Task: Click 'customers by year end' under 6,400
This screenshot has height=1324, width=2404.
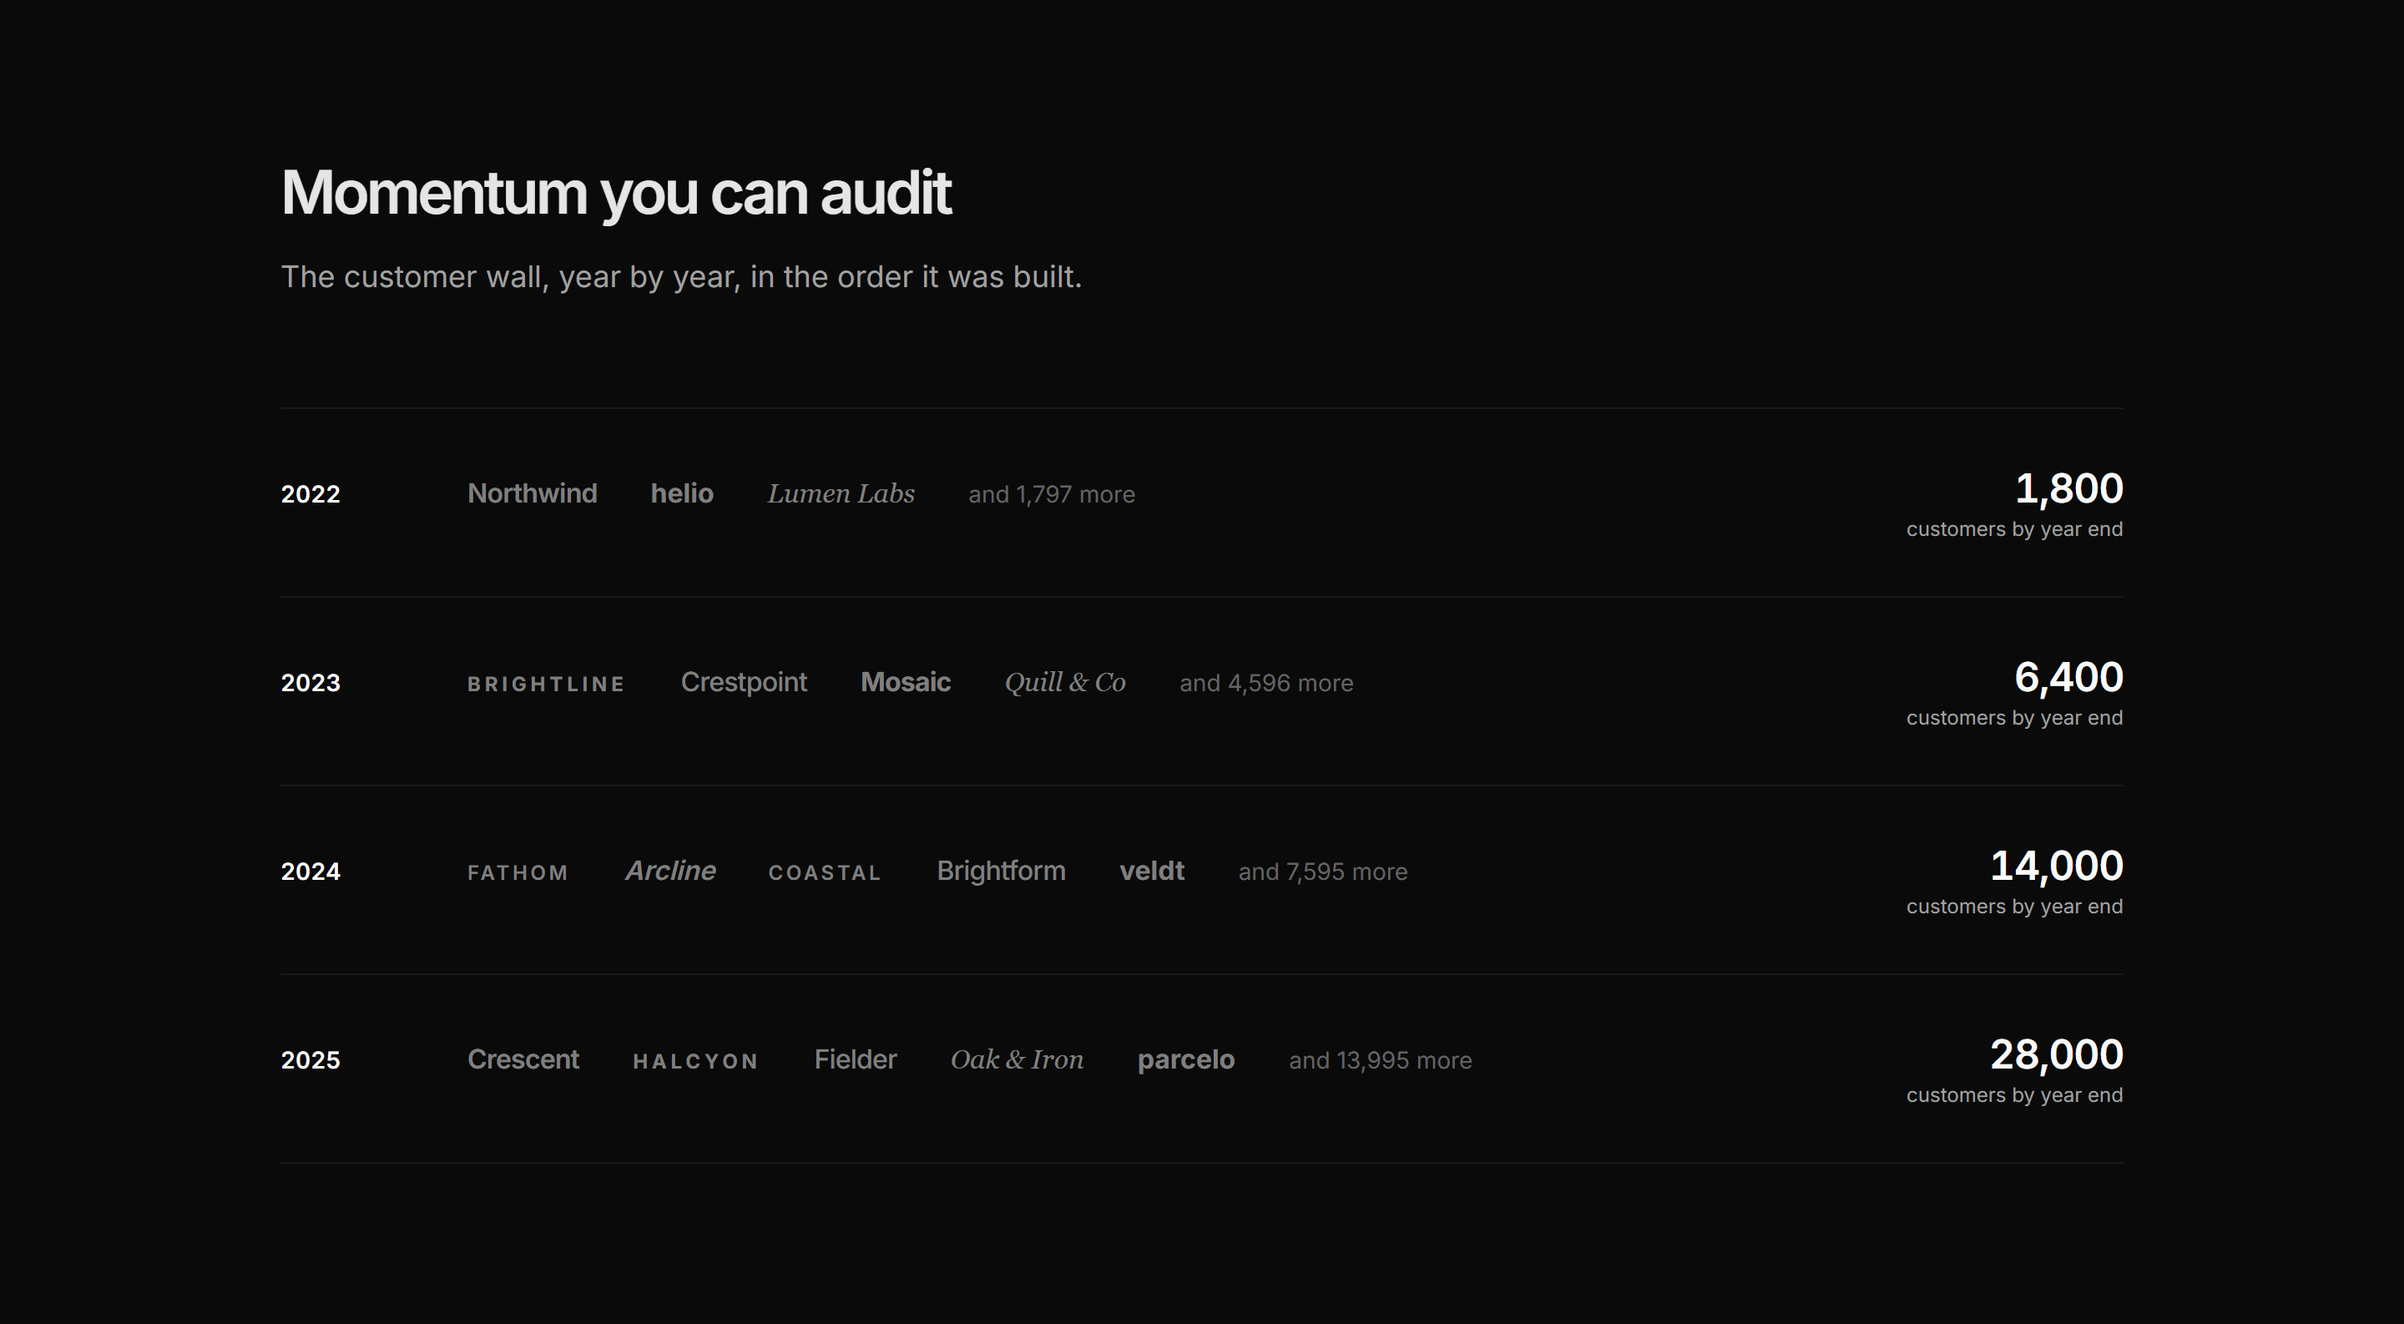Action: pyautogui.click(x=2014, y=718)
